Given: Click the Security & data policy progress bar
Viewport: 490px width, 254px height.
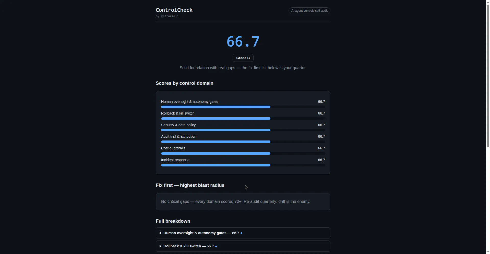Looking at the screenshot, I should pos(243,130).
